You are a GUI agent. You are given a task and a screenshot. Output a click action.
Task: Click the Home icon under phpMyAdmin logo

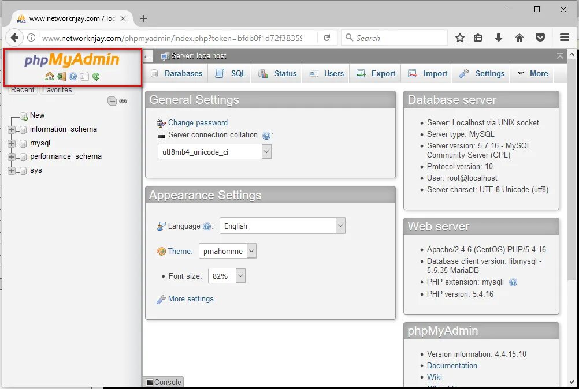point(50,76)
